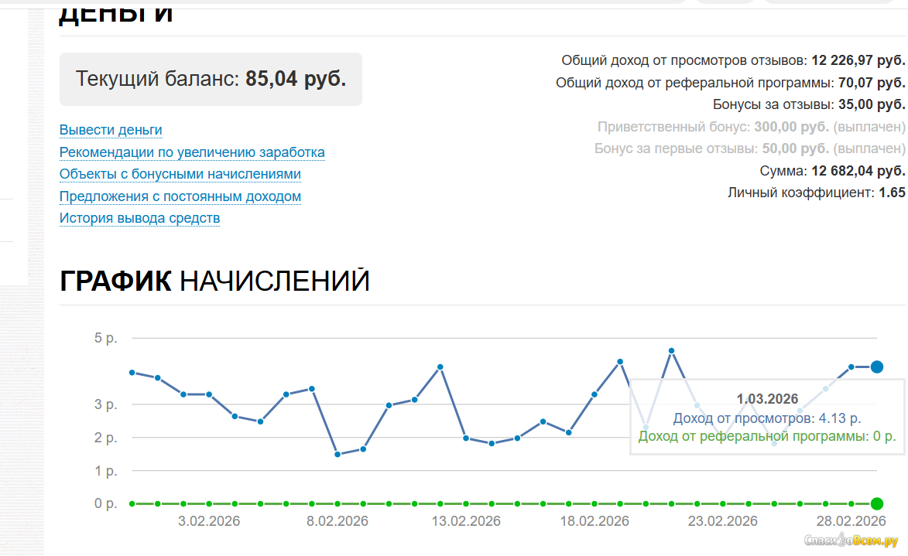
Task: Click blue data point above 13.02.2026
Action: pyautogui.click(x=466, y=438)
